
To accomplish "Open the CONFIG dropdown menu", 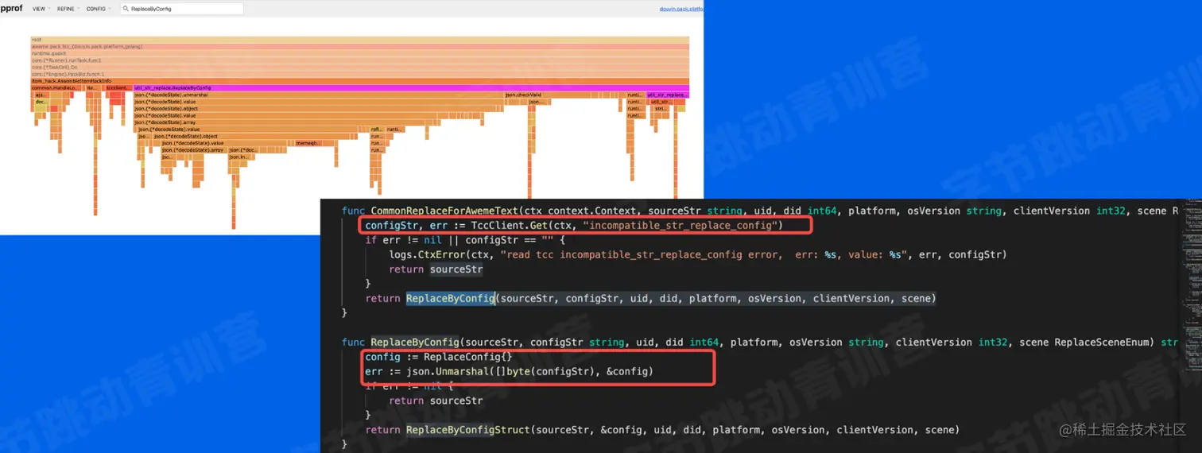I will pyautogui.click(x=97, y=8).
